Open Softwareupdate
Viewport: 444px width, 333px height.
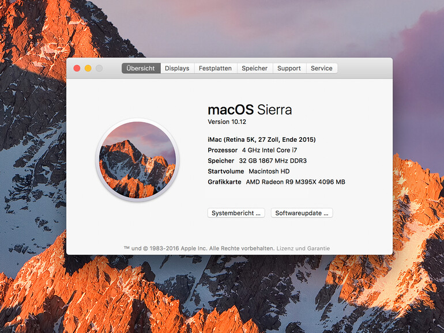point(302,213)
